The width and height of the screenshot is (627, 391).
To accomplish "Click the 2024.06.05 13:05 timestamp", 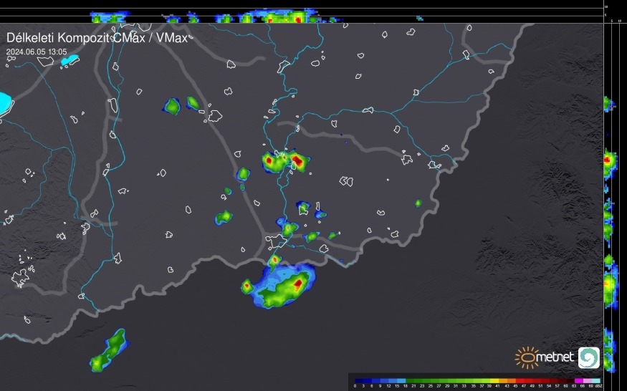I will [x=37, y=52].
